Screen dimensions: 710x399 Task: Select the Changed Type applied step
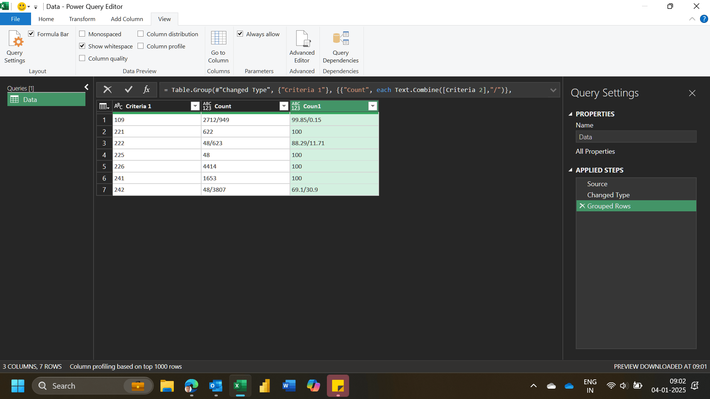(636, 195)
